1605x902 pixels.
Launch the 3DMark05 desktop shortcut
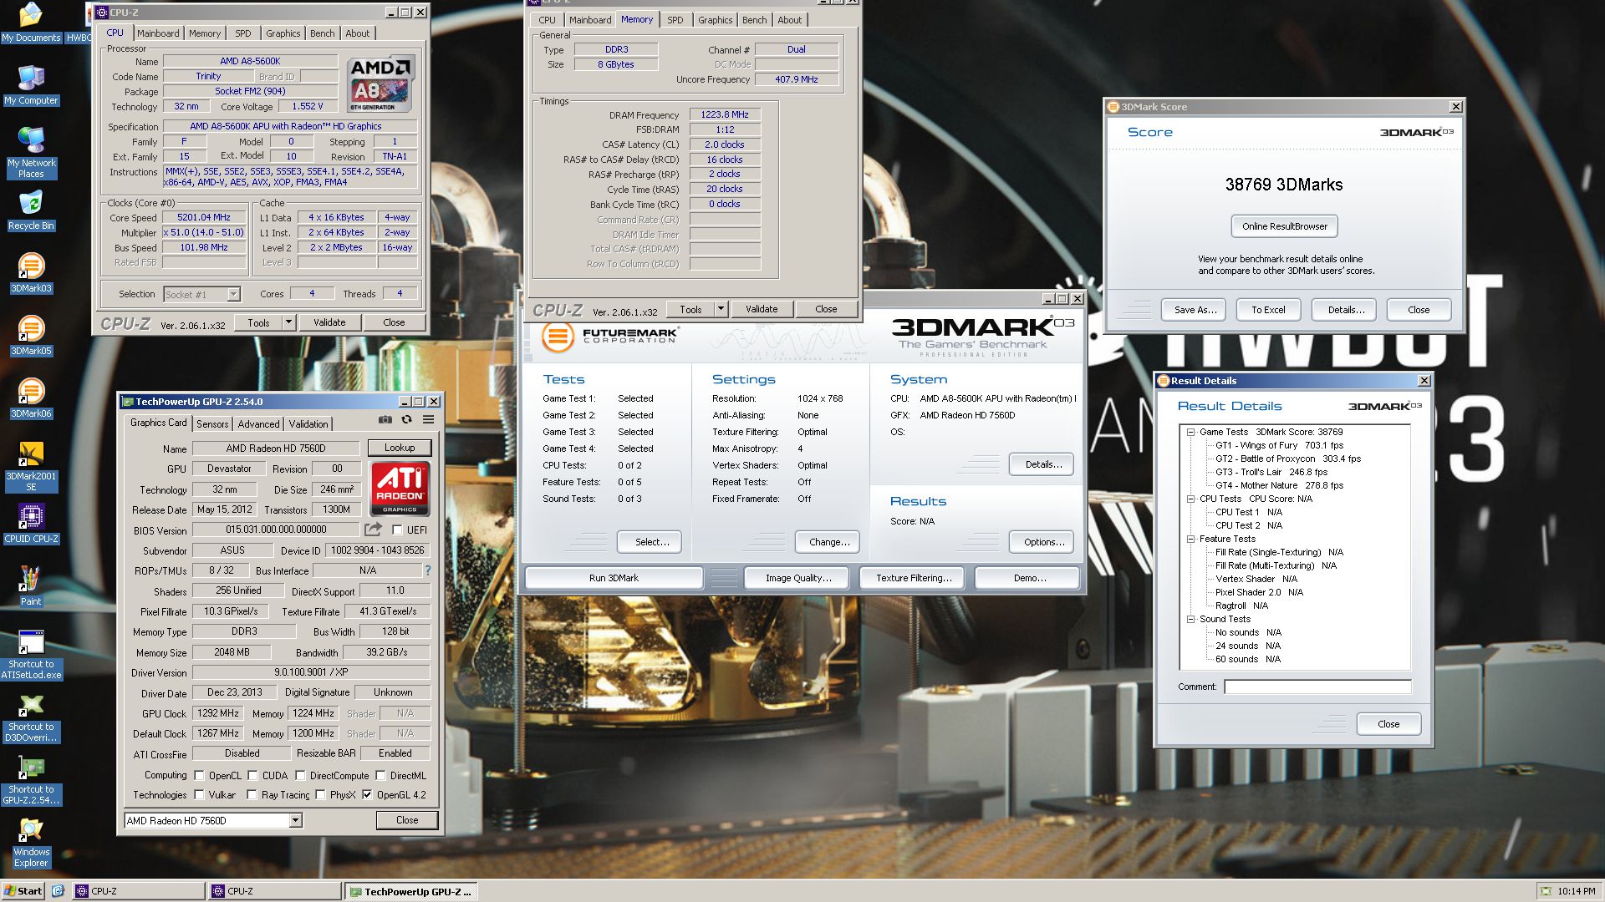click(31, 336)
